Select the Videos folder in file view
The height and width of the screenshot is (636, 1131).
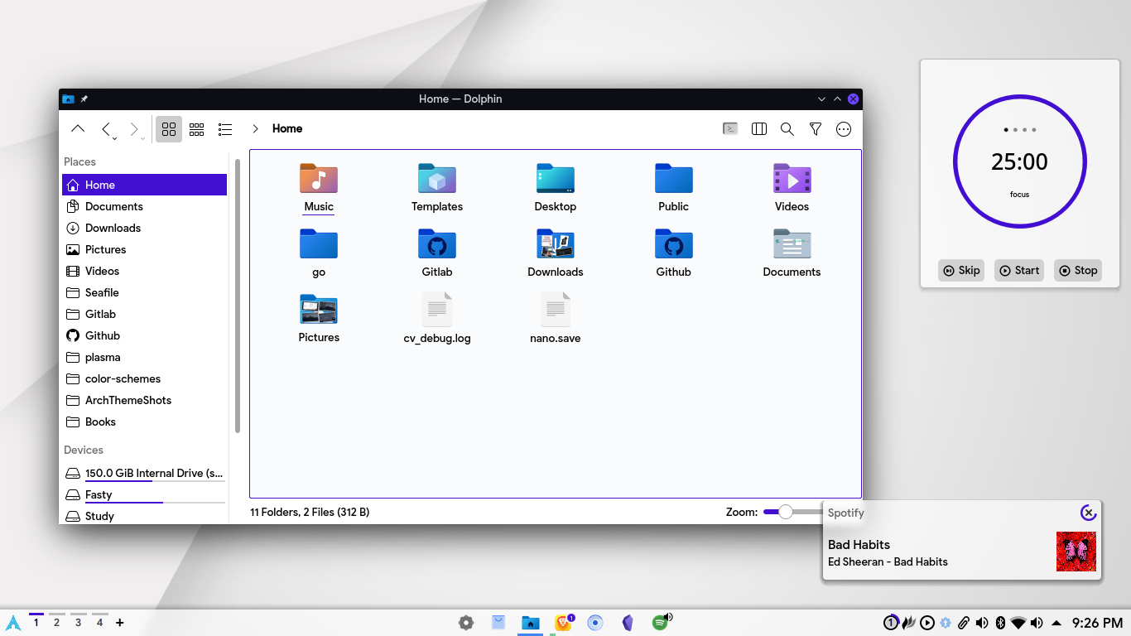click(x=792, y=178)
